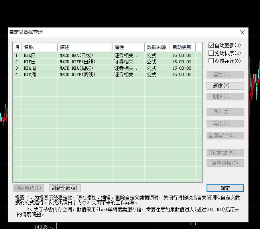Click the 导出(E)... button
The height and width of the screenshot is (229, 260).
[x=225, y=123]
